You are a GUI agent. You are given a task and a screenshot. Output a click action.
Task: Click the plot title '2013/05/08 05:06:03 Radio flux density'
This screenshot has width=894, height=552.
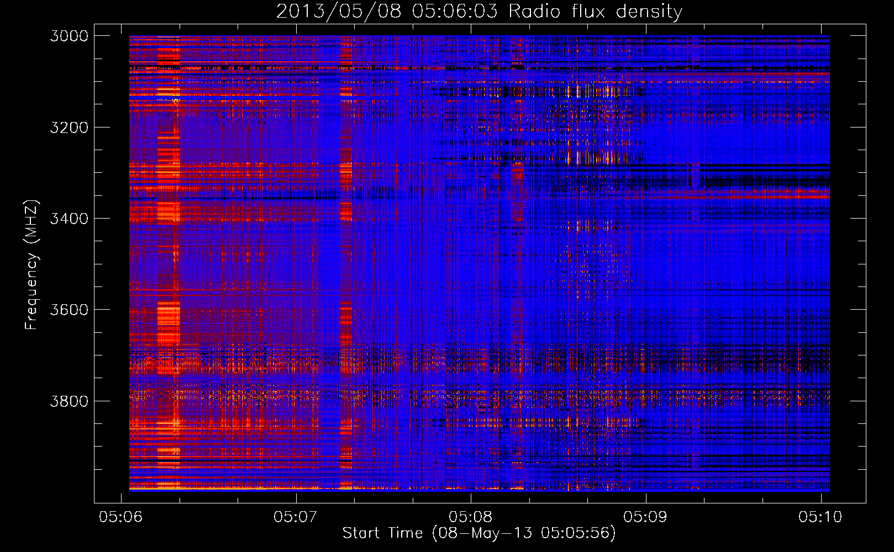pos(479,12)
